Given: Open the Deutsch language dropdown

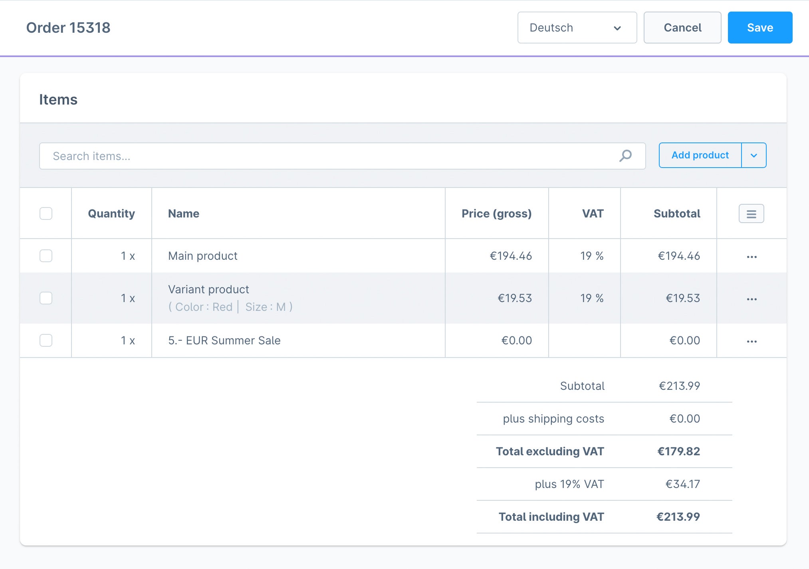Looking at the screenshot, I should 577,28.
